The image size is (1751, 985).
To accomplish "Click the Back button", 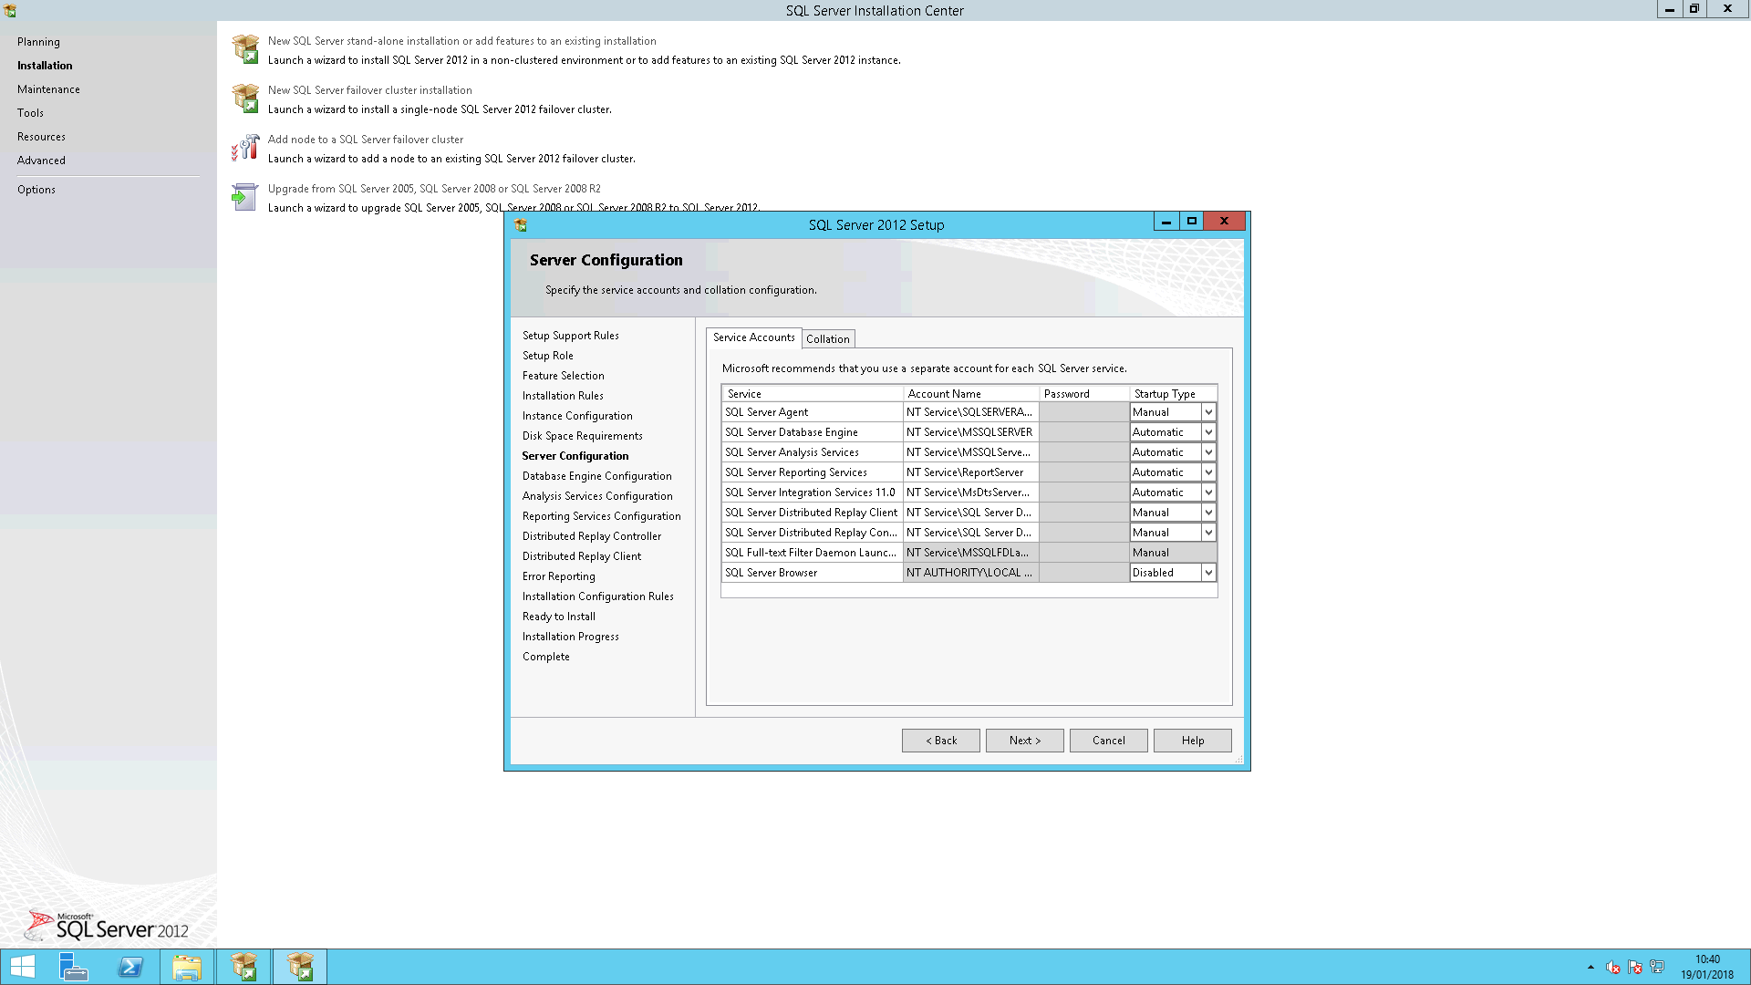I will 941,741.
